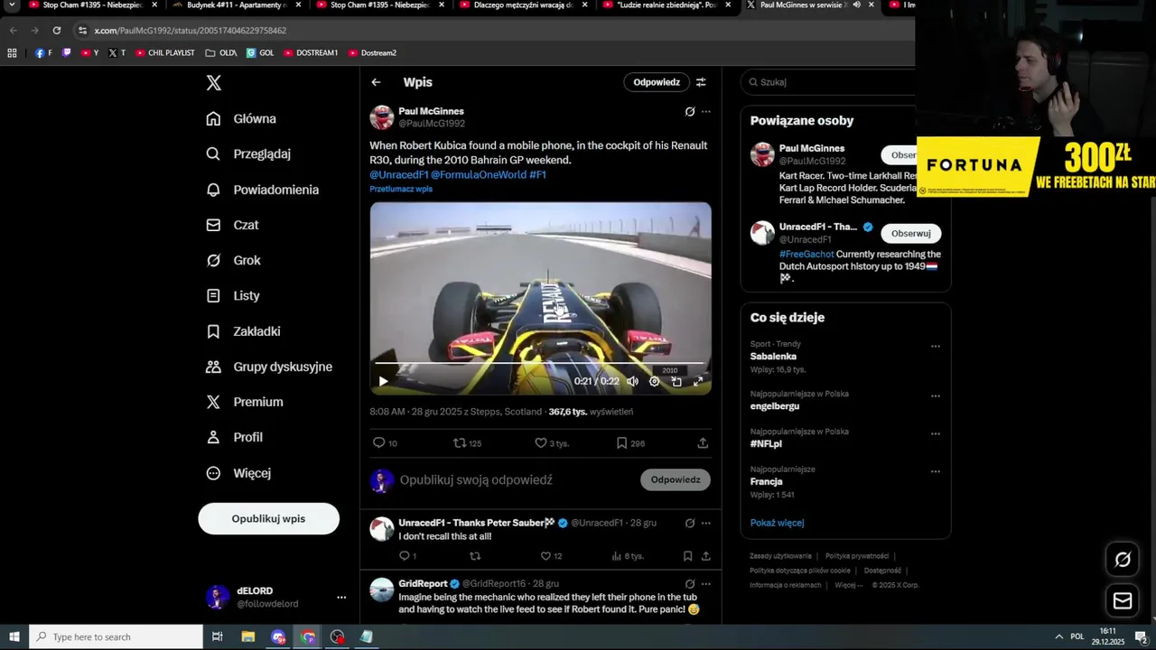Toggle picture-in-picture for the video
1156x650 pixels.
click(x=676, y=381)
